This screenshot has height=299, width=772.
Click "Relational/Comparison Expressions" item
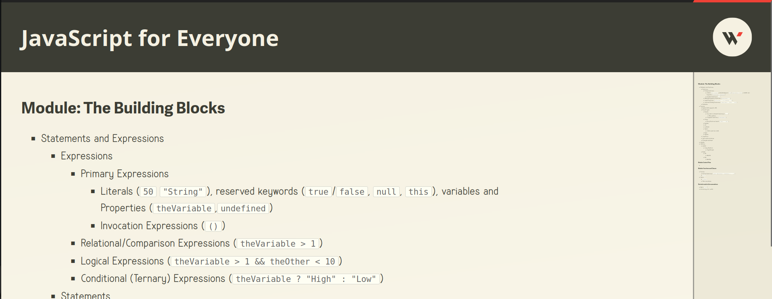pos(155,243)
